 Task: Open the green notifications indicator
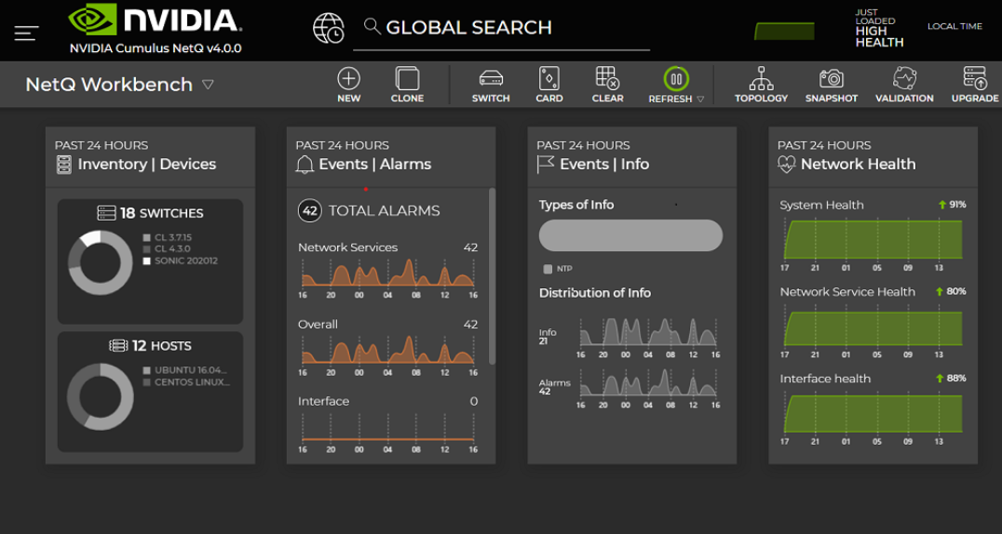pyautogui.click(x=784, y=32)
